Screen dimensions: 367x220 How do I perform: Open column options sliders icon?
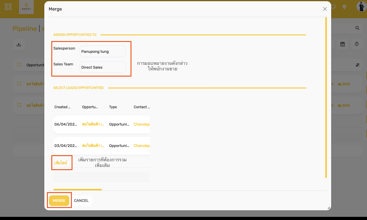pyautogui.click(x=357, y=65)
